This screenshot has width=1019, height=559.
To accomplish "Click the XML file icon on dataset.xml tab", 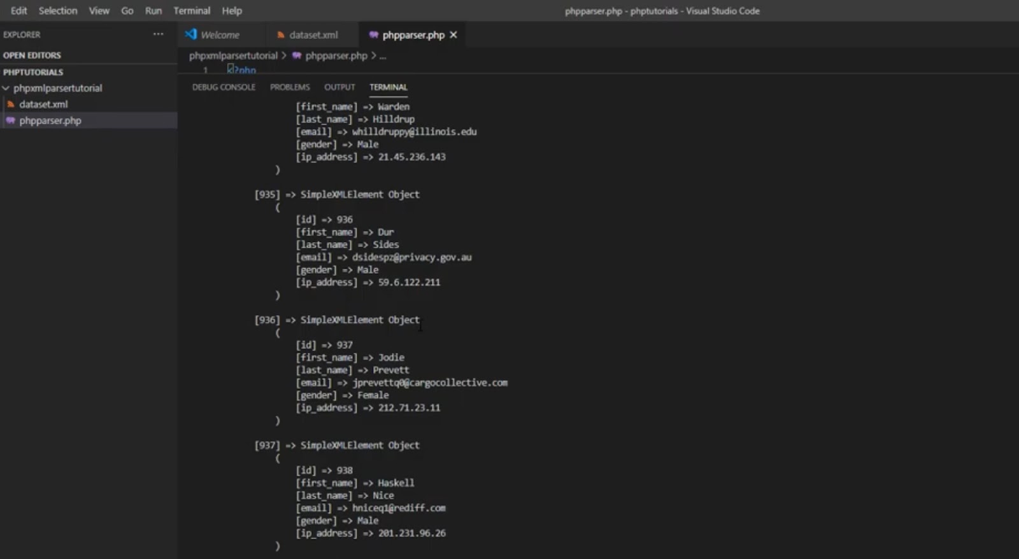I will [x=281, y=35].
